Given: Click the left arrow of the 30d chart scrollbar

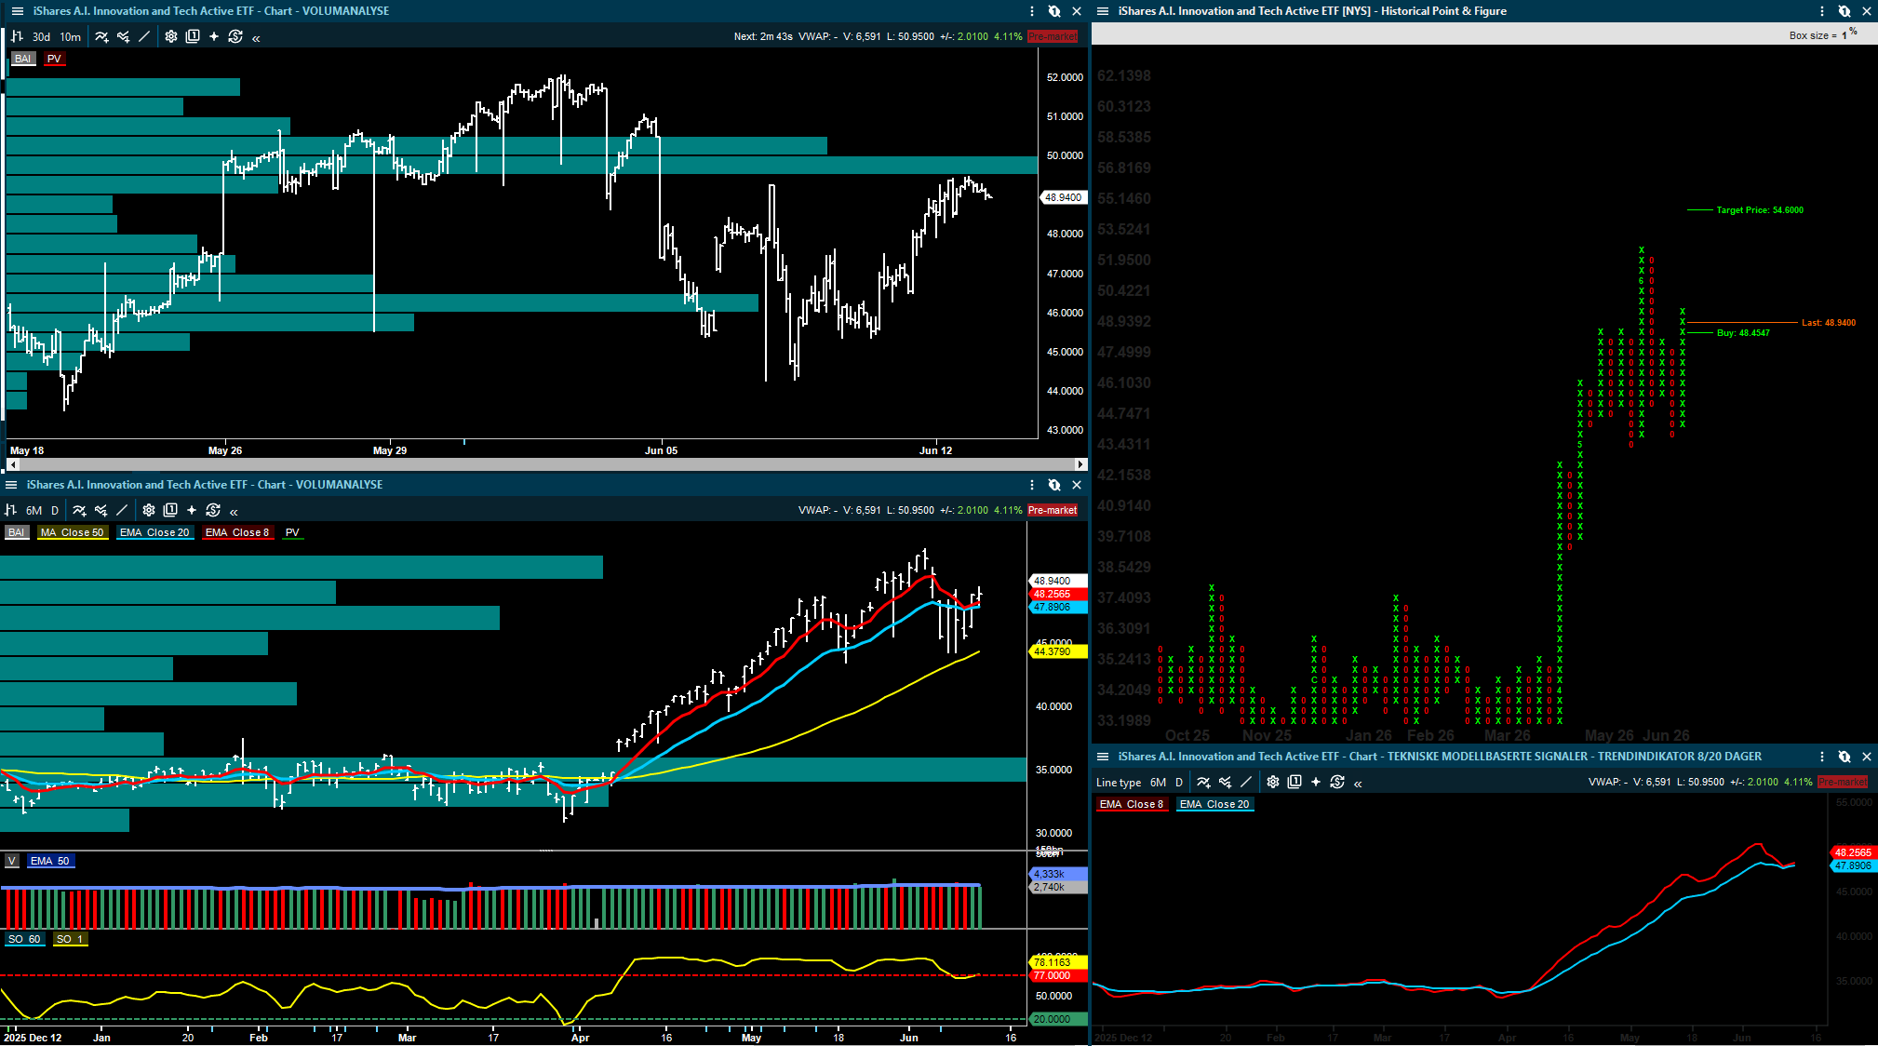Looking at the screenshot, I should click(12, 463).
